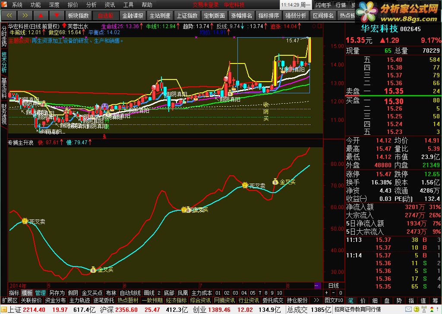
Task: Open the 关联报价 bottom tab
Action: click(31, 300)
